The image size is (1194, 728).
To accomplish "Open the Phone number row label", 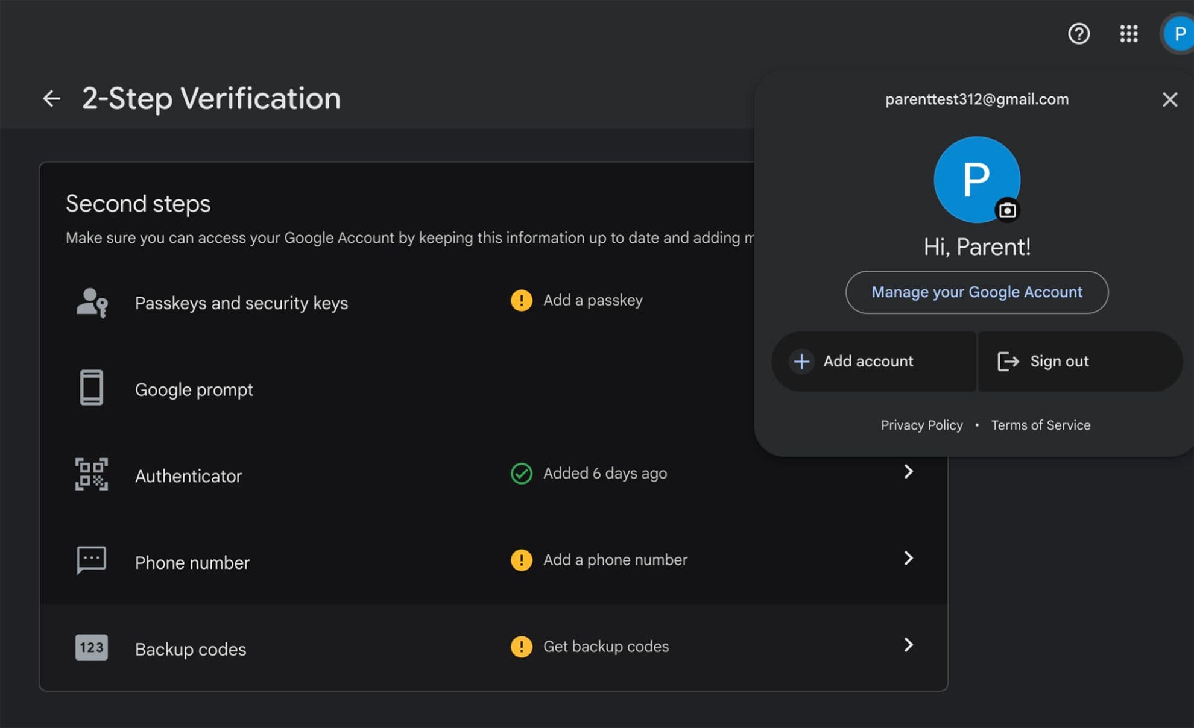I will [x=192, y=563].
